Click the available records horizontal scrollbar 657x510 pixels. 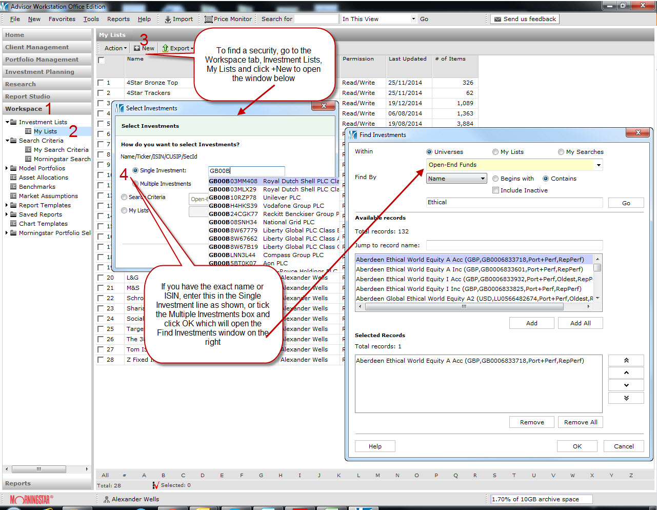click(464, 306)
